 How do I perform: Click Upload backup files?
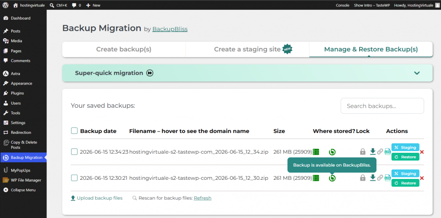tap(96, 198)
